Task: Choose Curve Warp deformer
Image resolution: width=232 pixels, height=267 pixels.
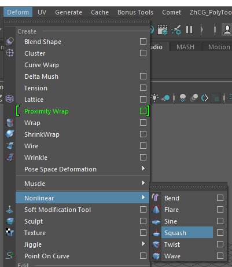Action: click(42, 65)
